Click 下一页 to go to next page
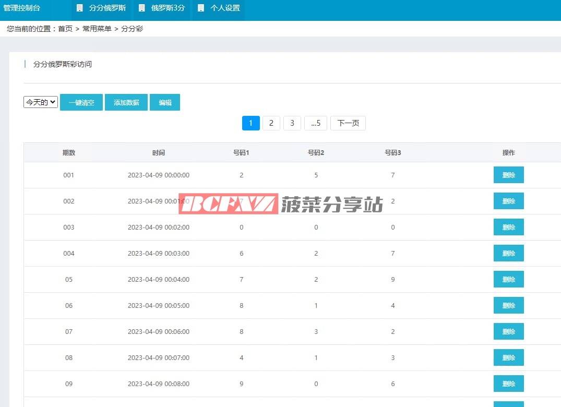 point(348,123)
